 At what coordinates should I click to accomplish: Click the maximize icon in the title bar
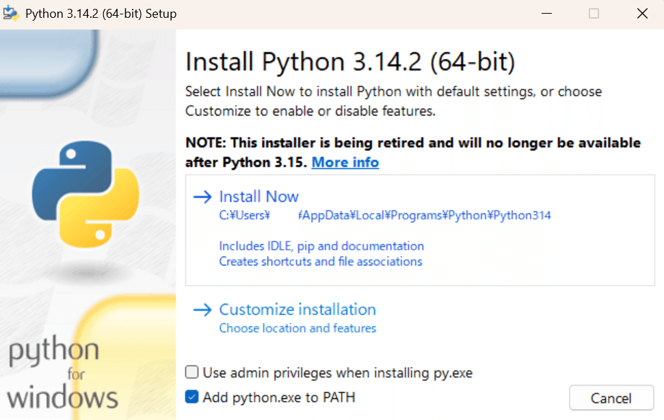pos(594,13)
